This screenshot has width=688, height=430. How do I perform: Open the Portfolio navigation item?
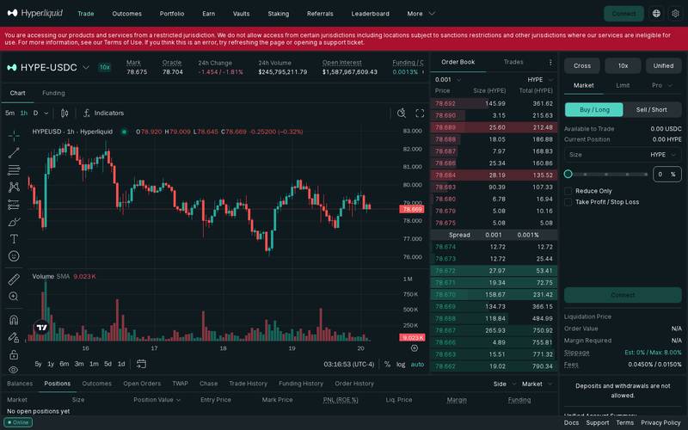coord(172,14)
